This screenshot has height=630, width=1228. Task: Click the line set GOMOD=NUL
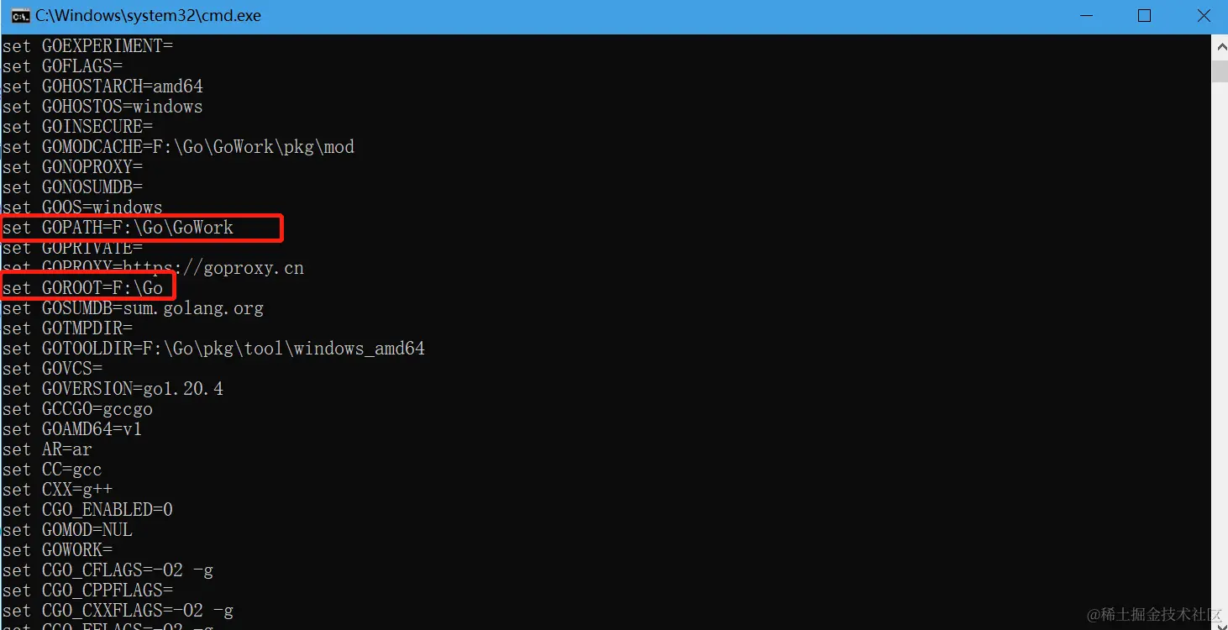pyautogui.click(x=67, y=530)
